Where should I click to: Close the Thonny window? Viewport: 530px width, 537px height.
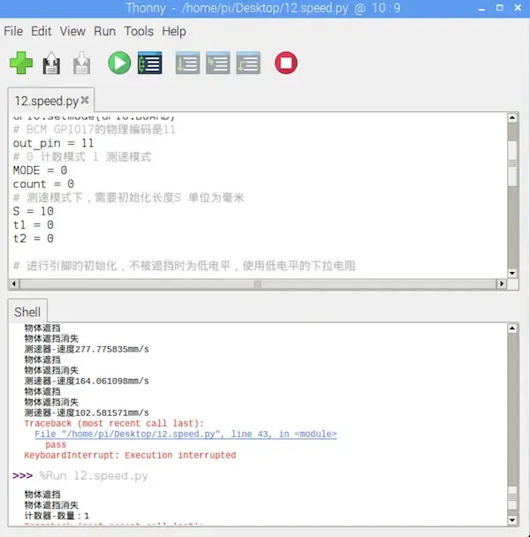pos(518,8)
